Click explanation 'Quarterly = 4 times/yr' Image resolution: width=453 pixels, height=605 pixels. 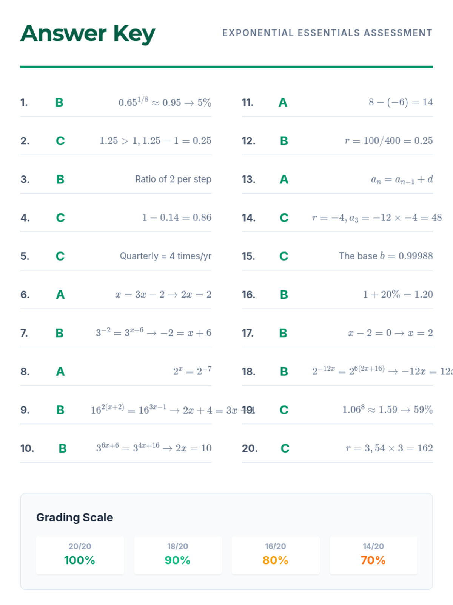(x=165, y=256)
